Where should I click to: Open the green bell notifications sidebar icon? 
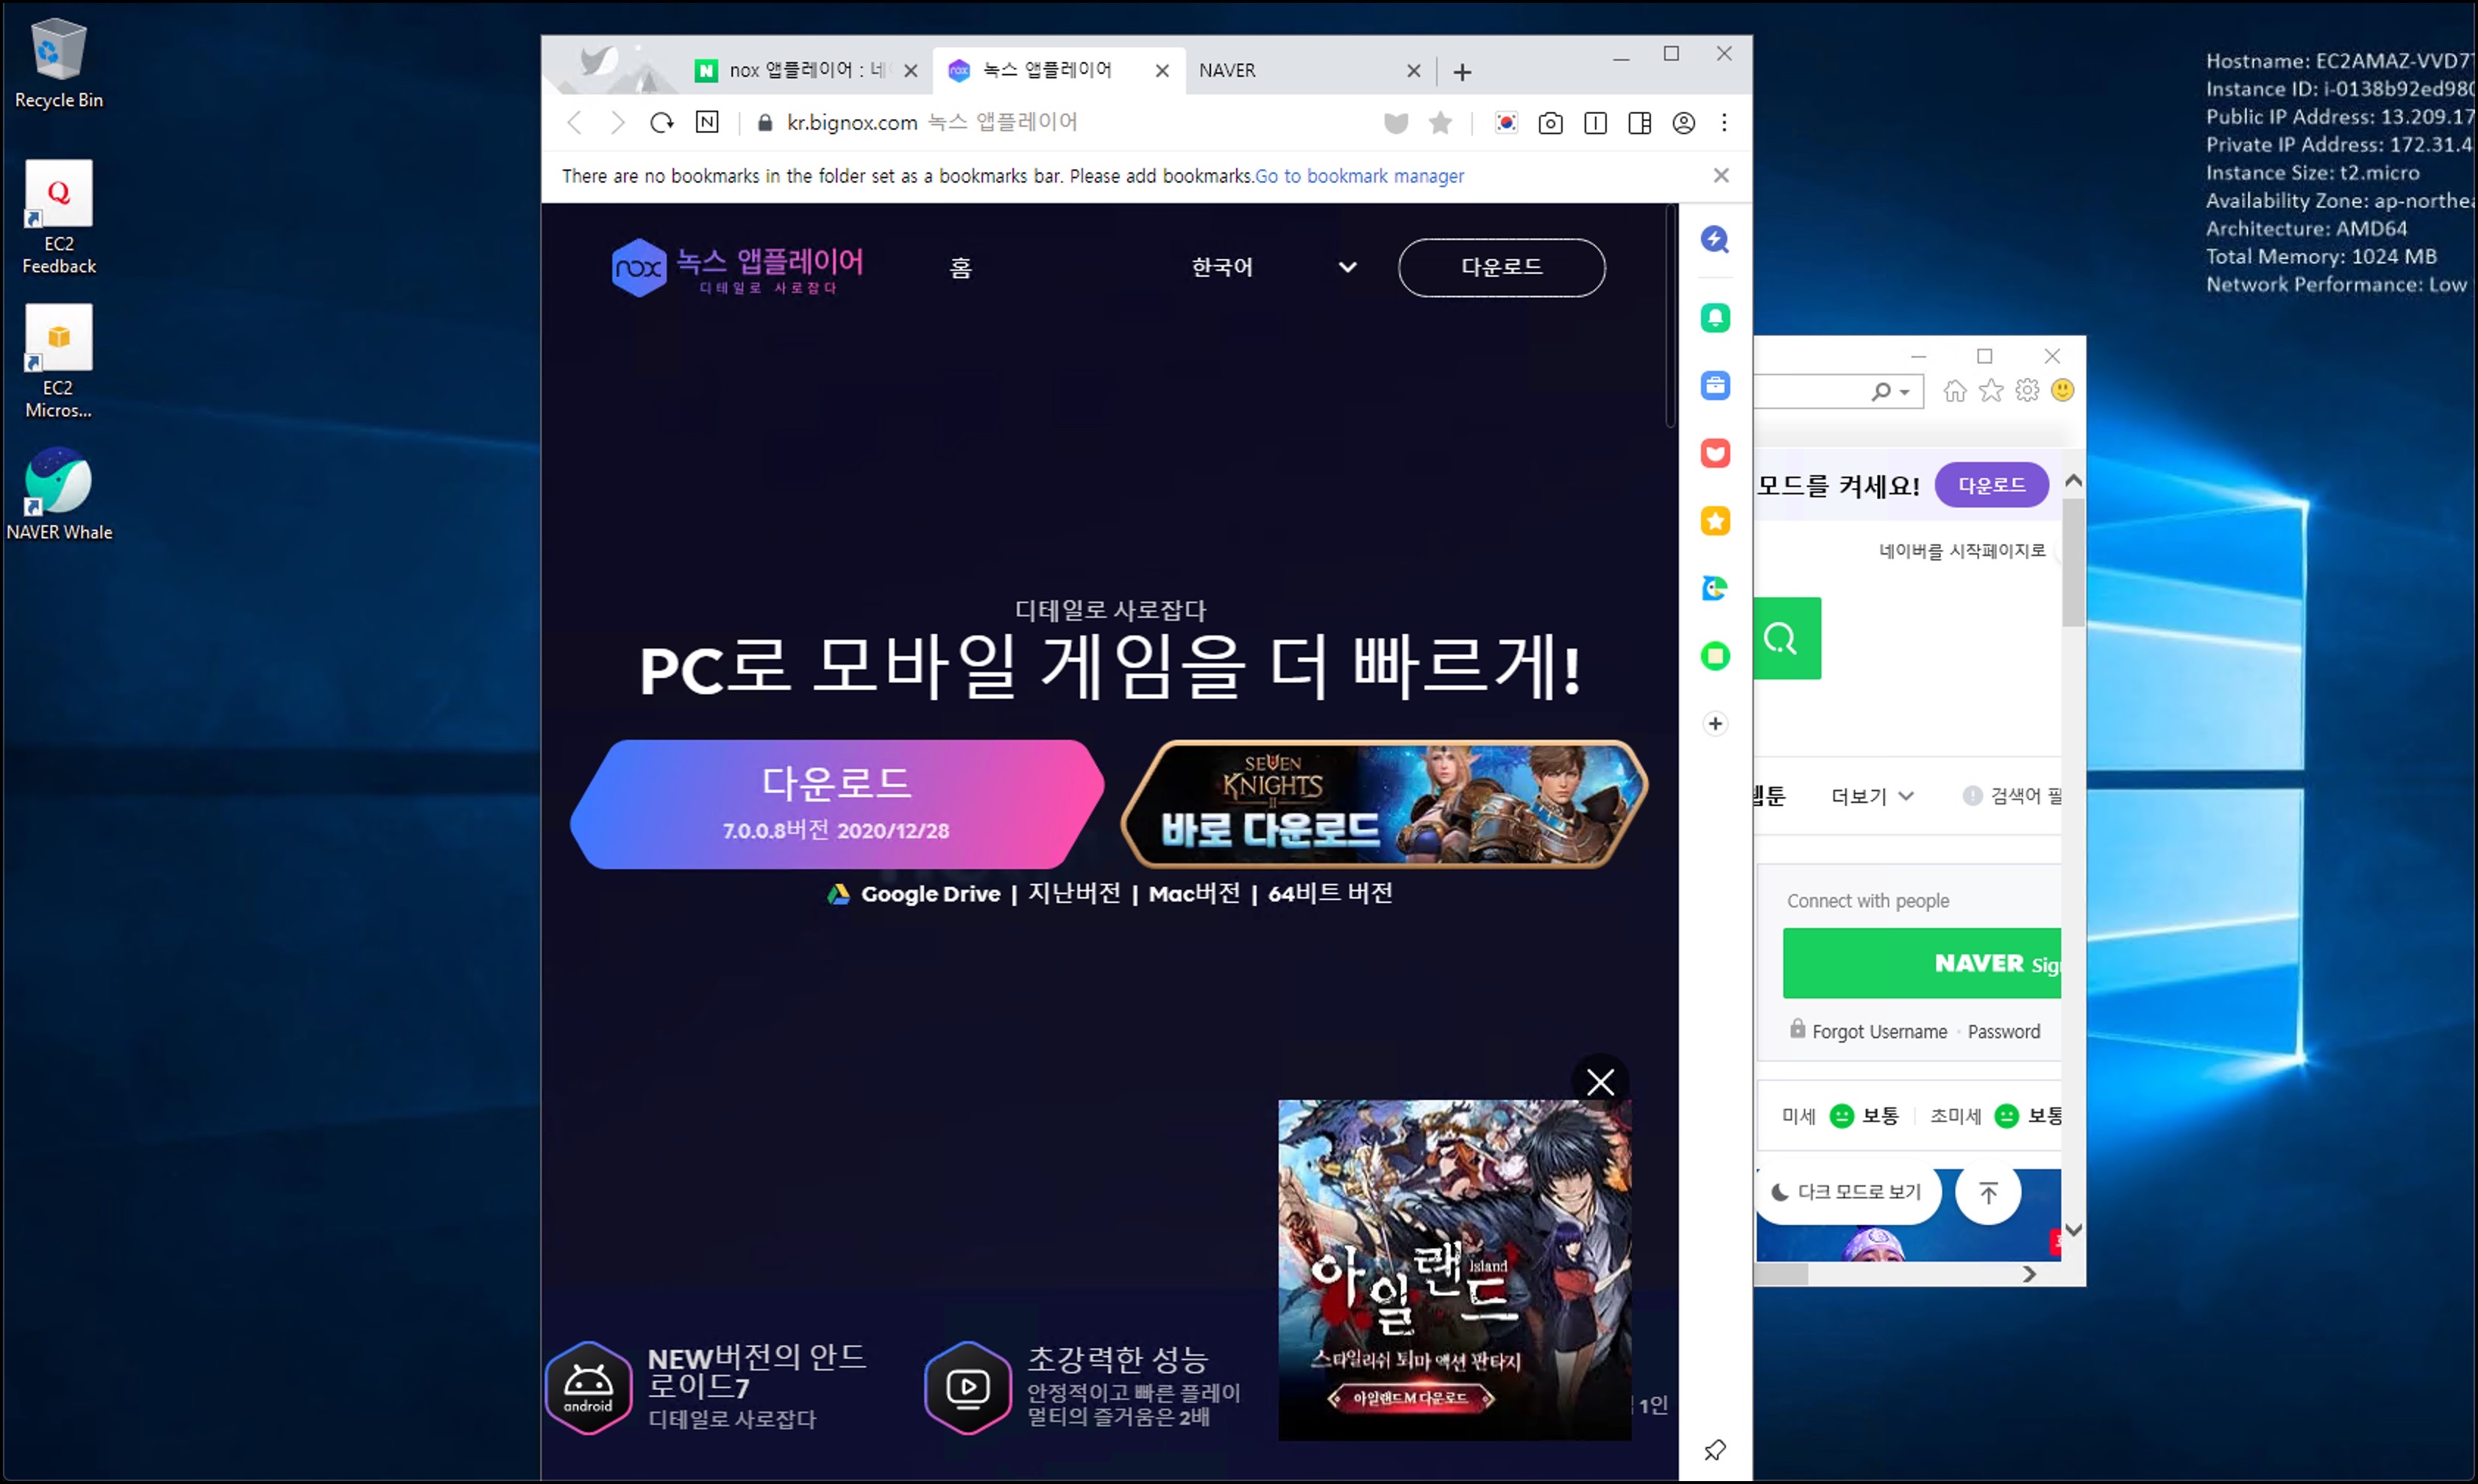1715,318
